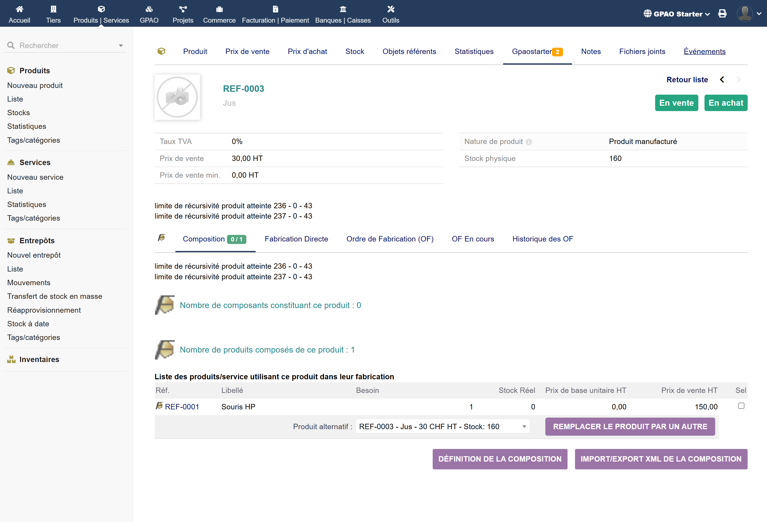This screenshot has height=522, width=767.
Task: Click Définition de la composition button
Action: point(500,459)
